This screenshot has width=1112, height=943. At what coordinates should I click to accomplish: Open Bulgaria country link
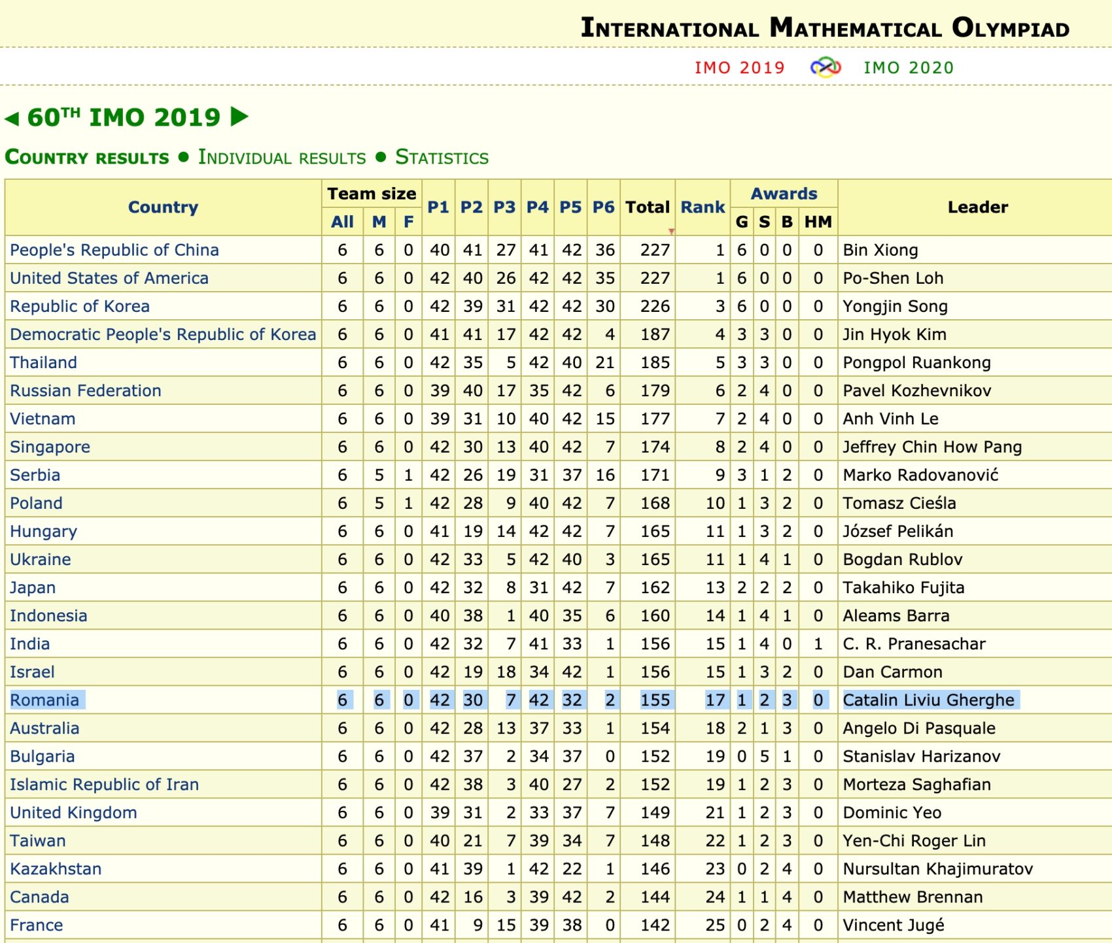(43, 756)
